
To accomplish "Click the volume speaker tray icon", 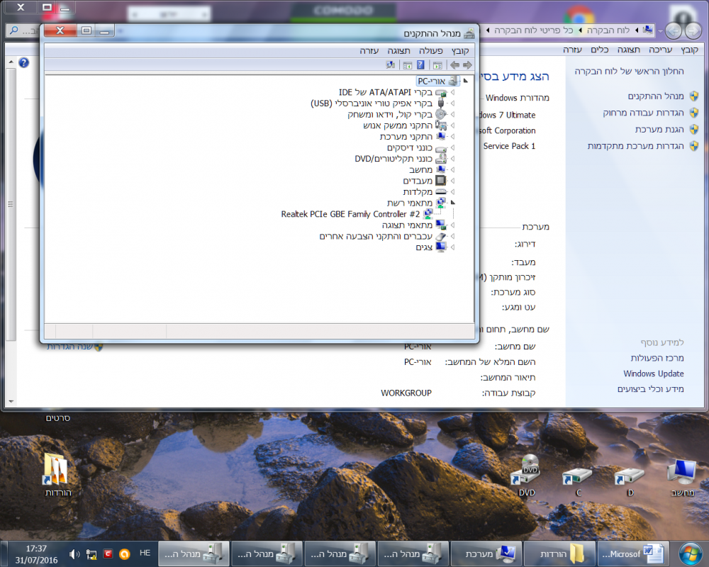I will click(74, 554).
